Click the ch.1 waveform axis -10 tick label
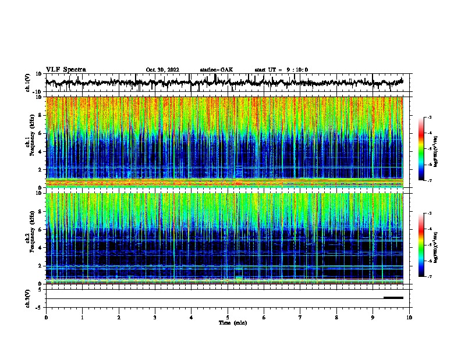The image size is (461, 356). coord(38,92)
